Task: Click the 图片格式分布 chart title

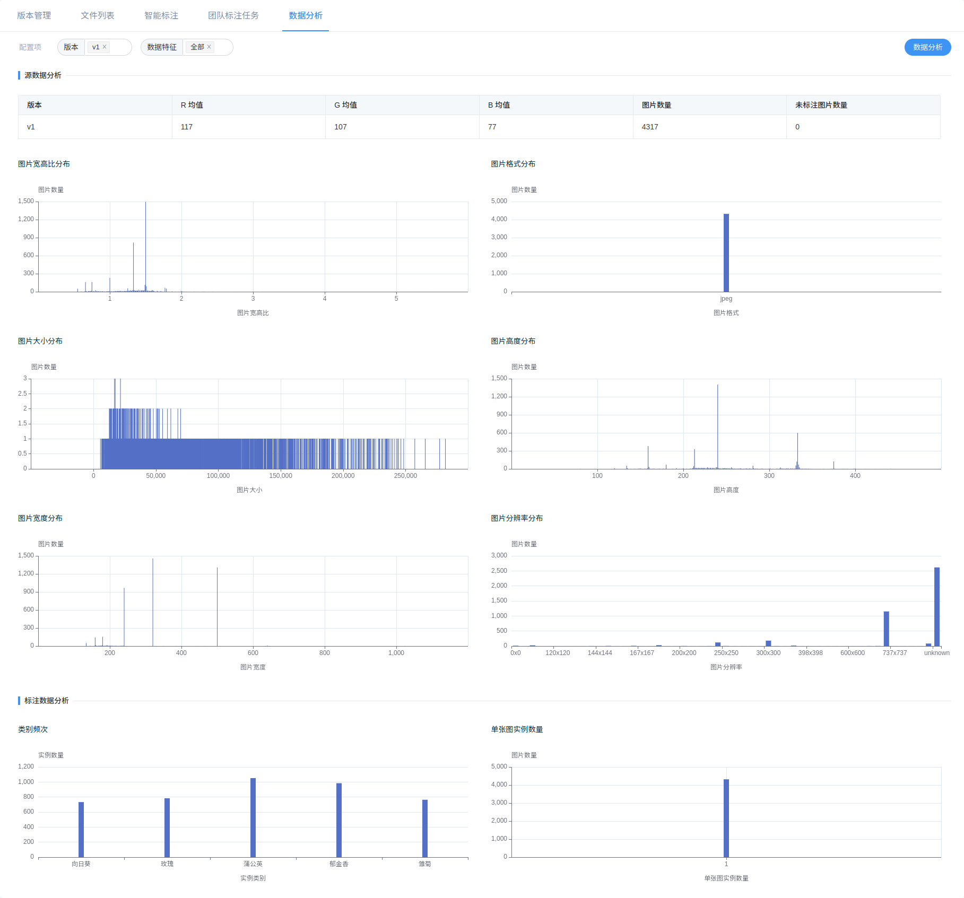Action: (513, 164)
